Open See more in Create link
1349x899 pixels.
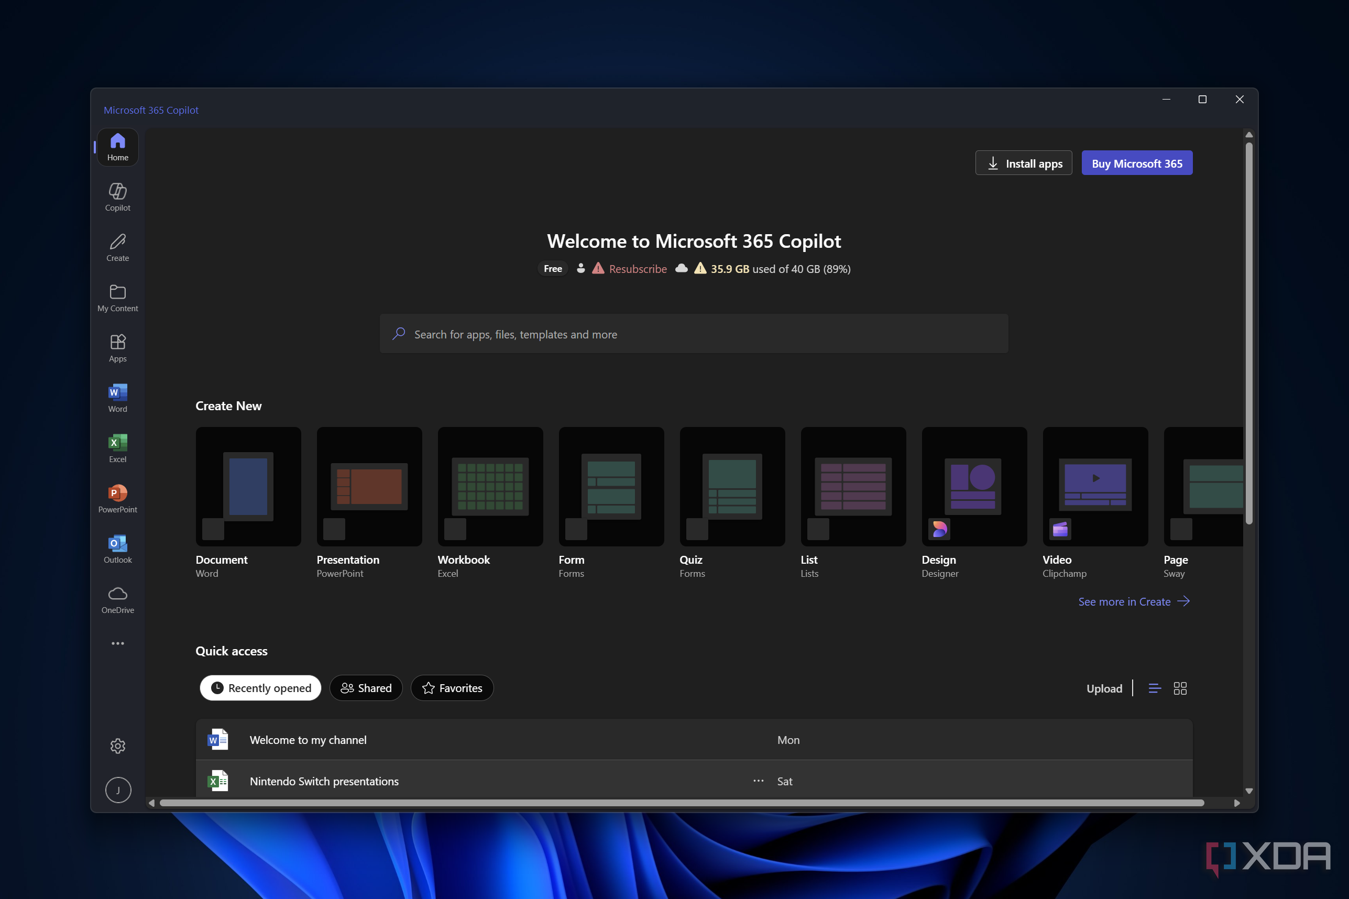point(1134,601)
